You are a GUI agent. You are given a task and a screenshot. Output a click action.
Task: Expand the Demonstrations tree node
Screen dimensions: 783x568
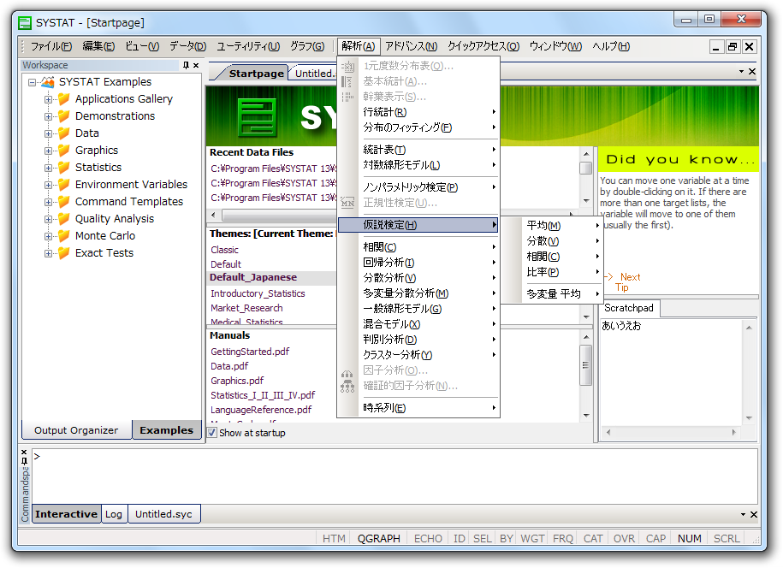[48, 116]
